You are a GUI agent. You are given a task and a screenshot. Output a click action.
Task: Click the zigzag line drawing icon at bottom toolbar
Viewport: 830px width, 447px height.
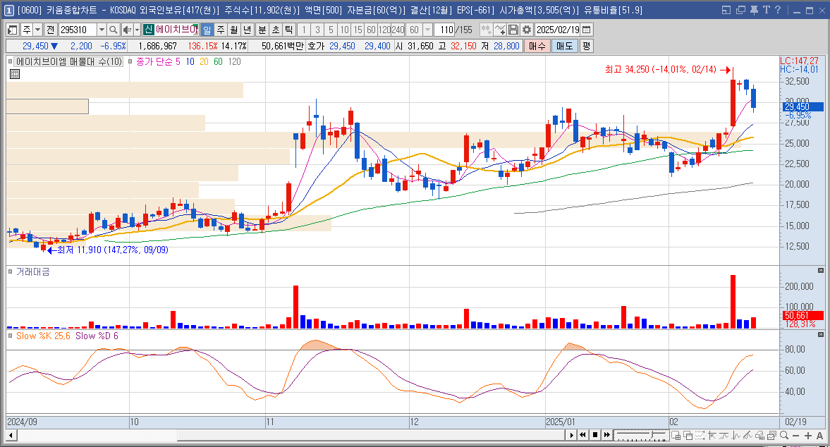click(x=736, y=435)
